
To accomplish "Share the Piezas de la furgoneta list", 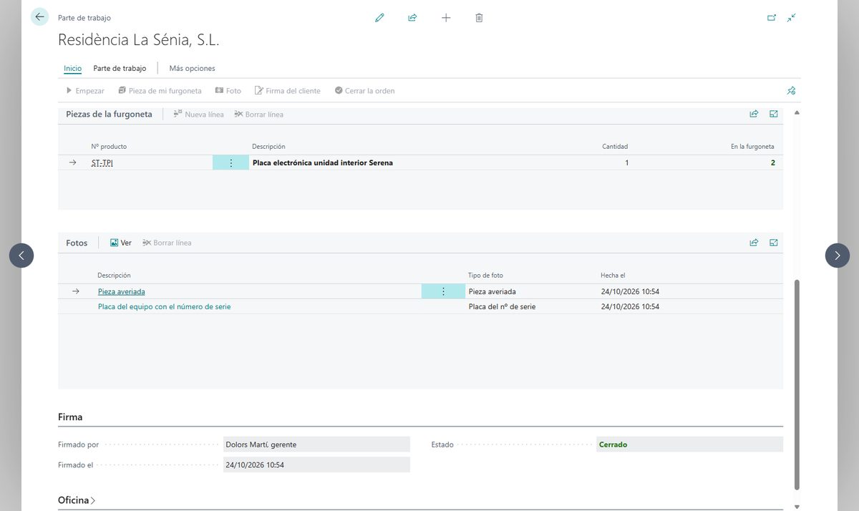I will click(754, 114).
